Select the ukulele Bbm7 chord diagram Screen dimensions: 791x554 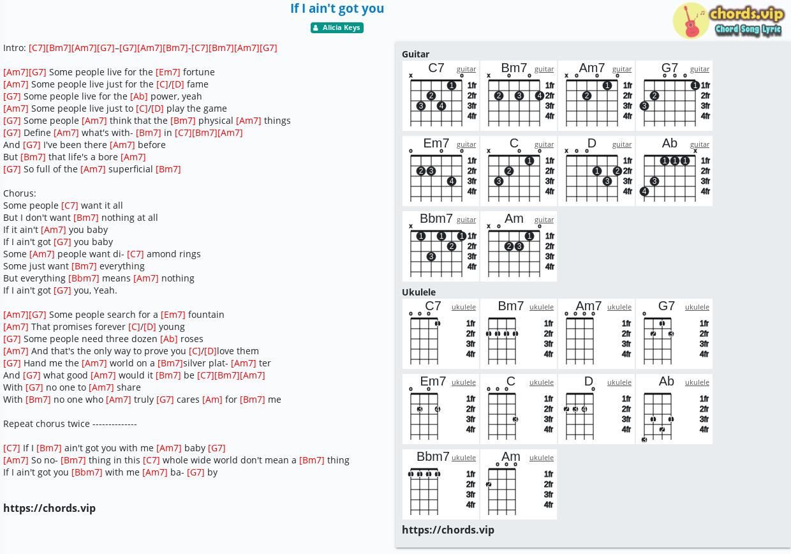[x=441, y=484]
